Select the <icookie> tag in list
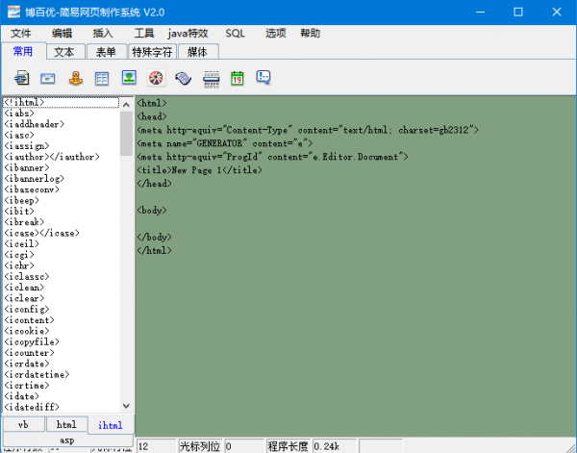The height and width of the screenshot is (453, 577). (x=27, y=331)
